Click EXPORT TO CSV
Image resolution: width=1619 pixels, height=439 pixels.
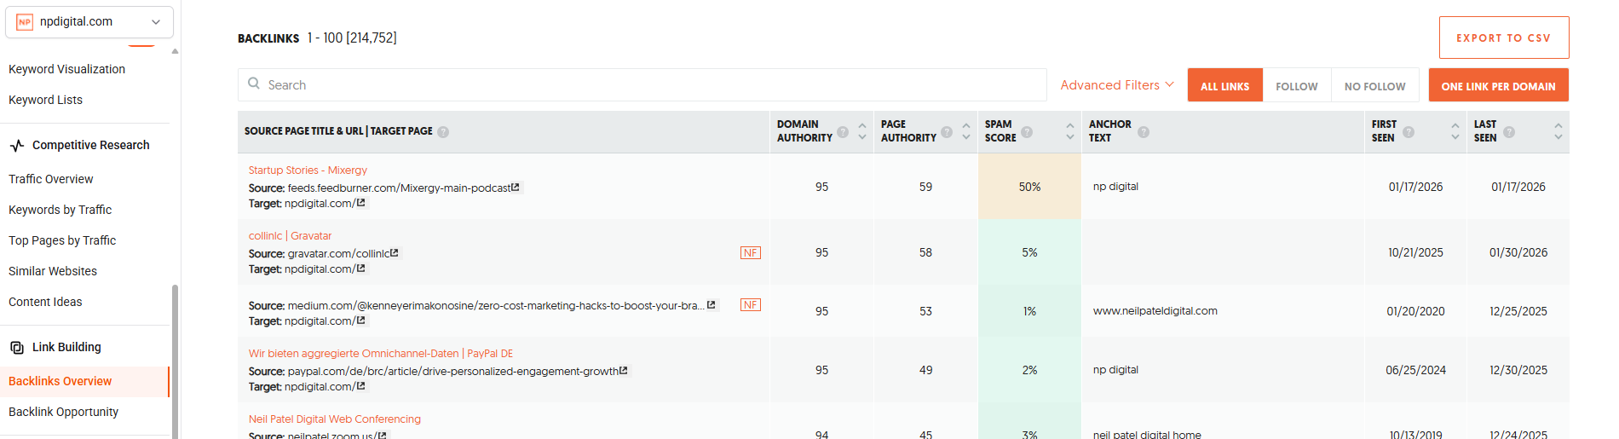point(1504,38)
